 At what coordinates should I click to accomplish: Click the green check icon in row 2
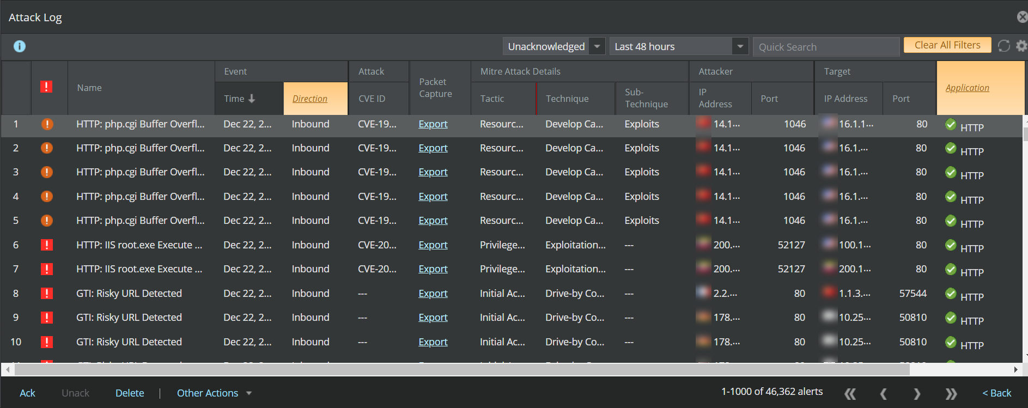pyautogui.click(x=951, y=148)
